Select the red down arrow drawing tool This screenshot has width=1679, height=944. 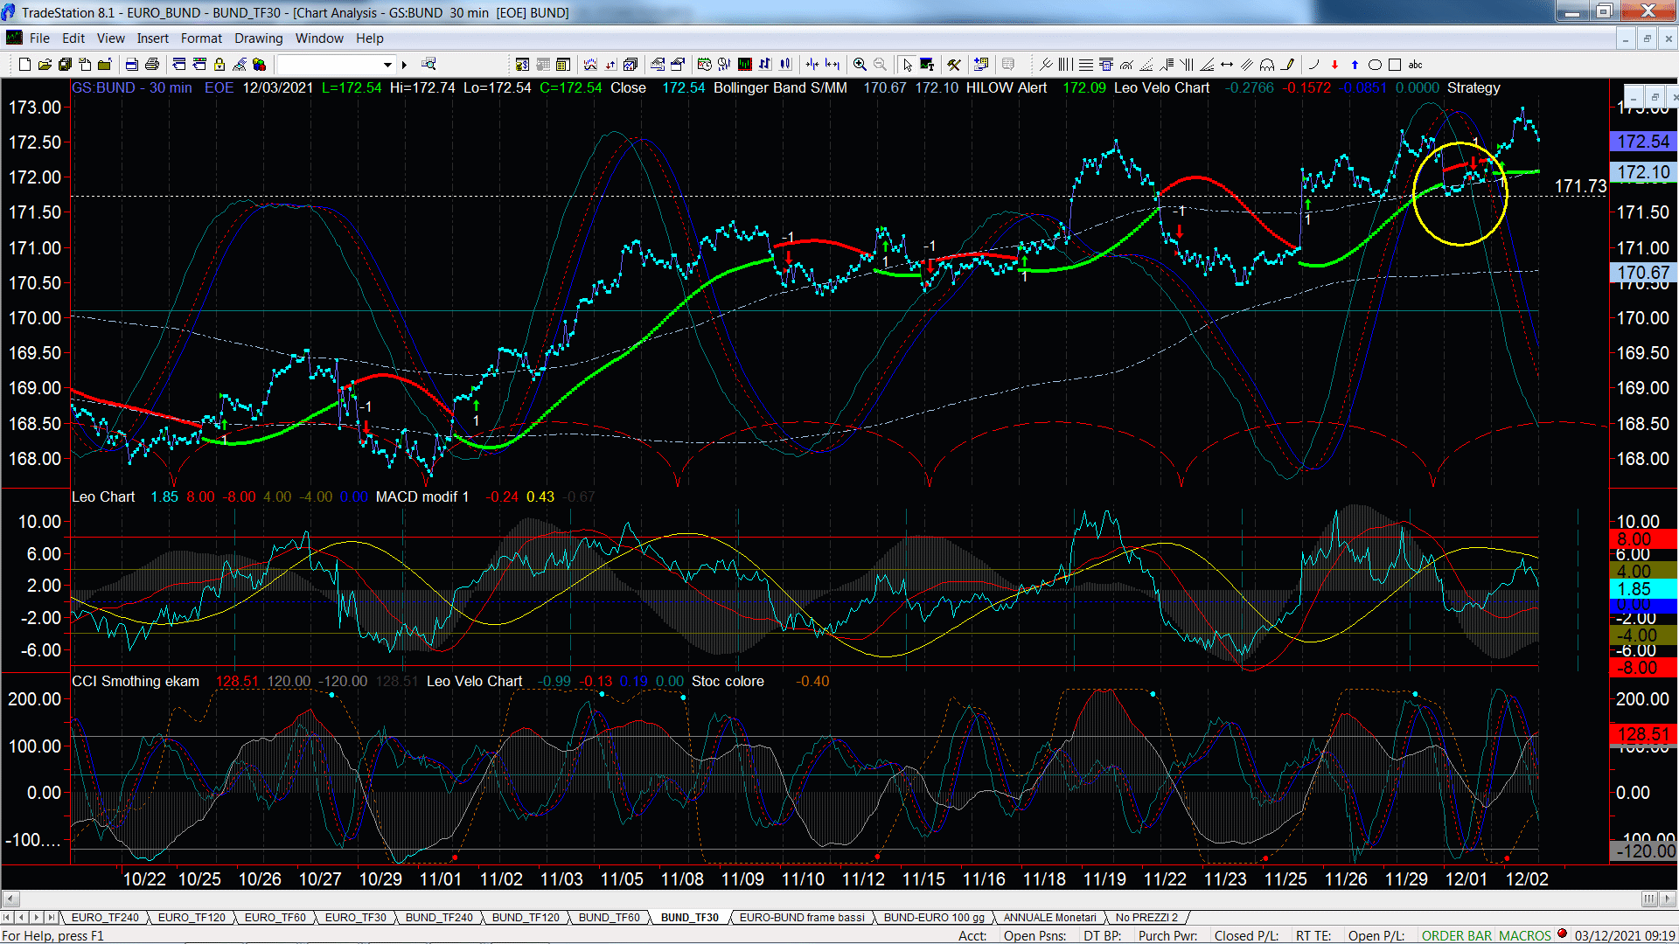1334,65
